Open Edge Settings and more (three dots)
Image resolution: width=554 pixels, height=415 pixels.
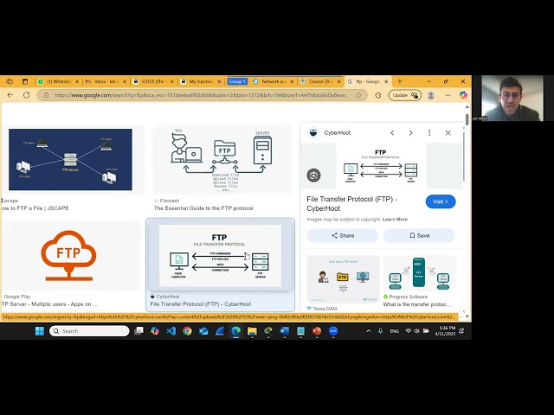click(448, 95)
